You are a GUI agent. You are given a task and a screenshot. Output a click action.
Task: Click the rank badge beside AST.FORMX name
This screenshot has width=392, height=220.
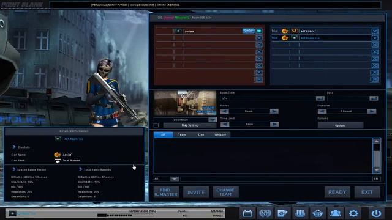point(294,31)
